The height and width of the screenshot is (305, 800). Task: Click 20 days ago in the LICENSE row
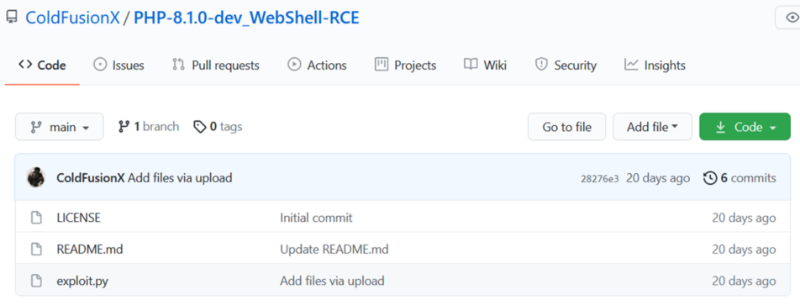[744, 218]
